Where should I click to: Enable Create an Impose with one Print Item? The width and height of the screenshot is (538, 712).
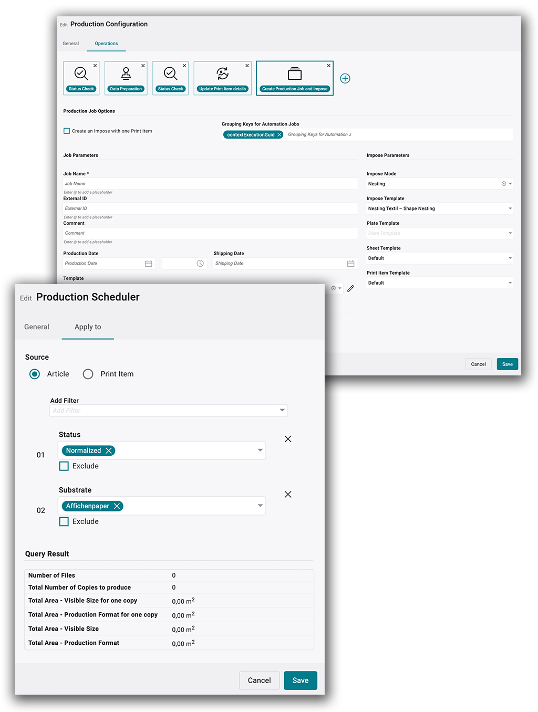point(67,131)
